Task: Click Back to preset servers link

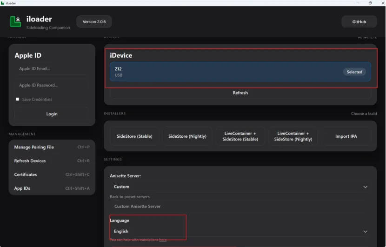Action: 129,197
